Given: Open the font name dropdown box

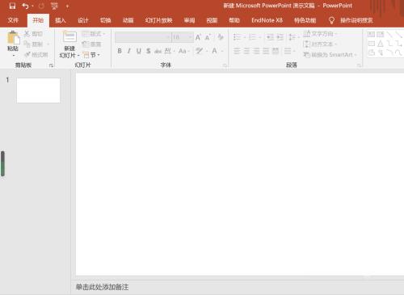Looking at the screenshot, I should (143, 37).
